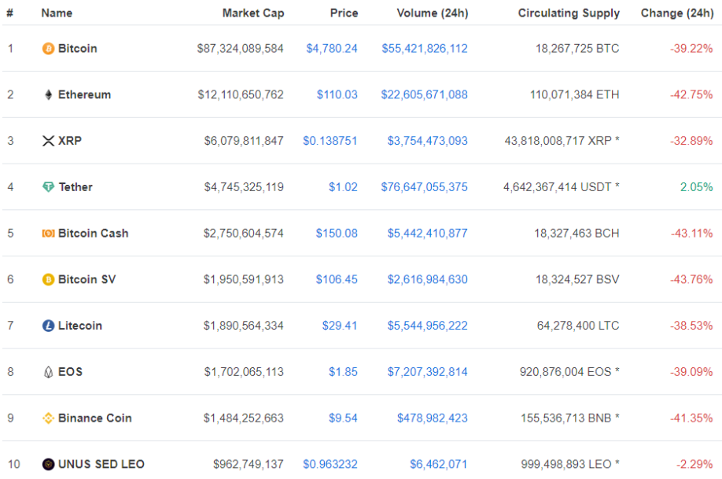
Task: Select circulating supply 18,267,725 BTC
Action: tap(577, 48)
